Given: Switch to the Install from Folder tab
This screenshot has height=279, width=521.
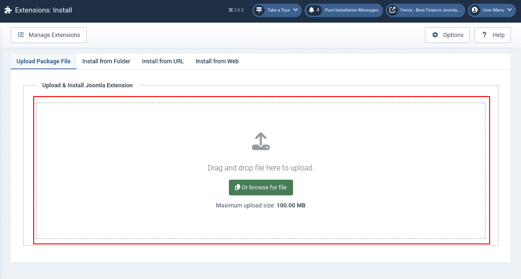Looking at the screenshot, I should click(106, 61).
